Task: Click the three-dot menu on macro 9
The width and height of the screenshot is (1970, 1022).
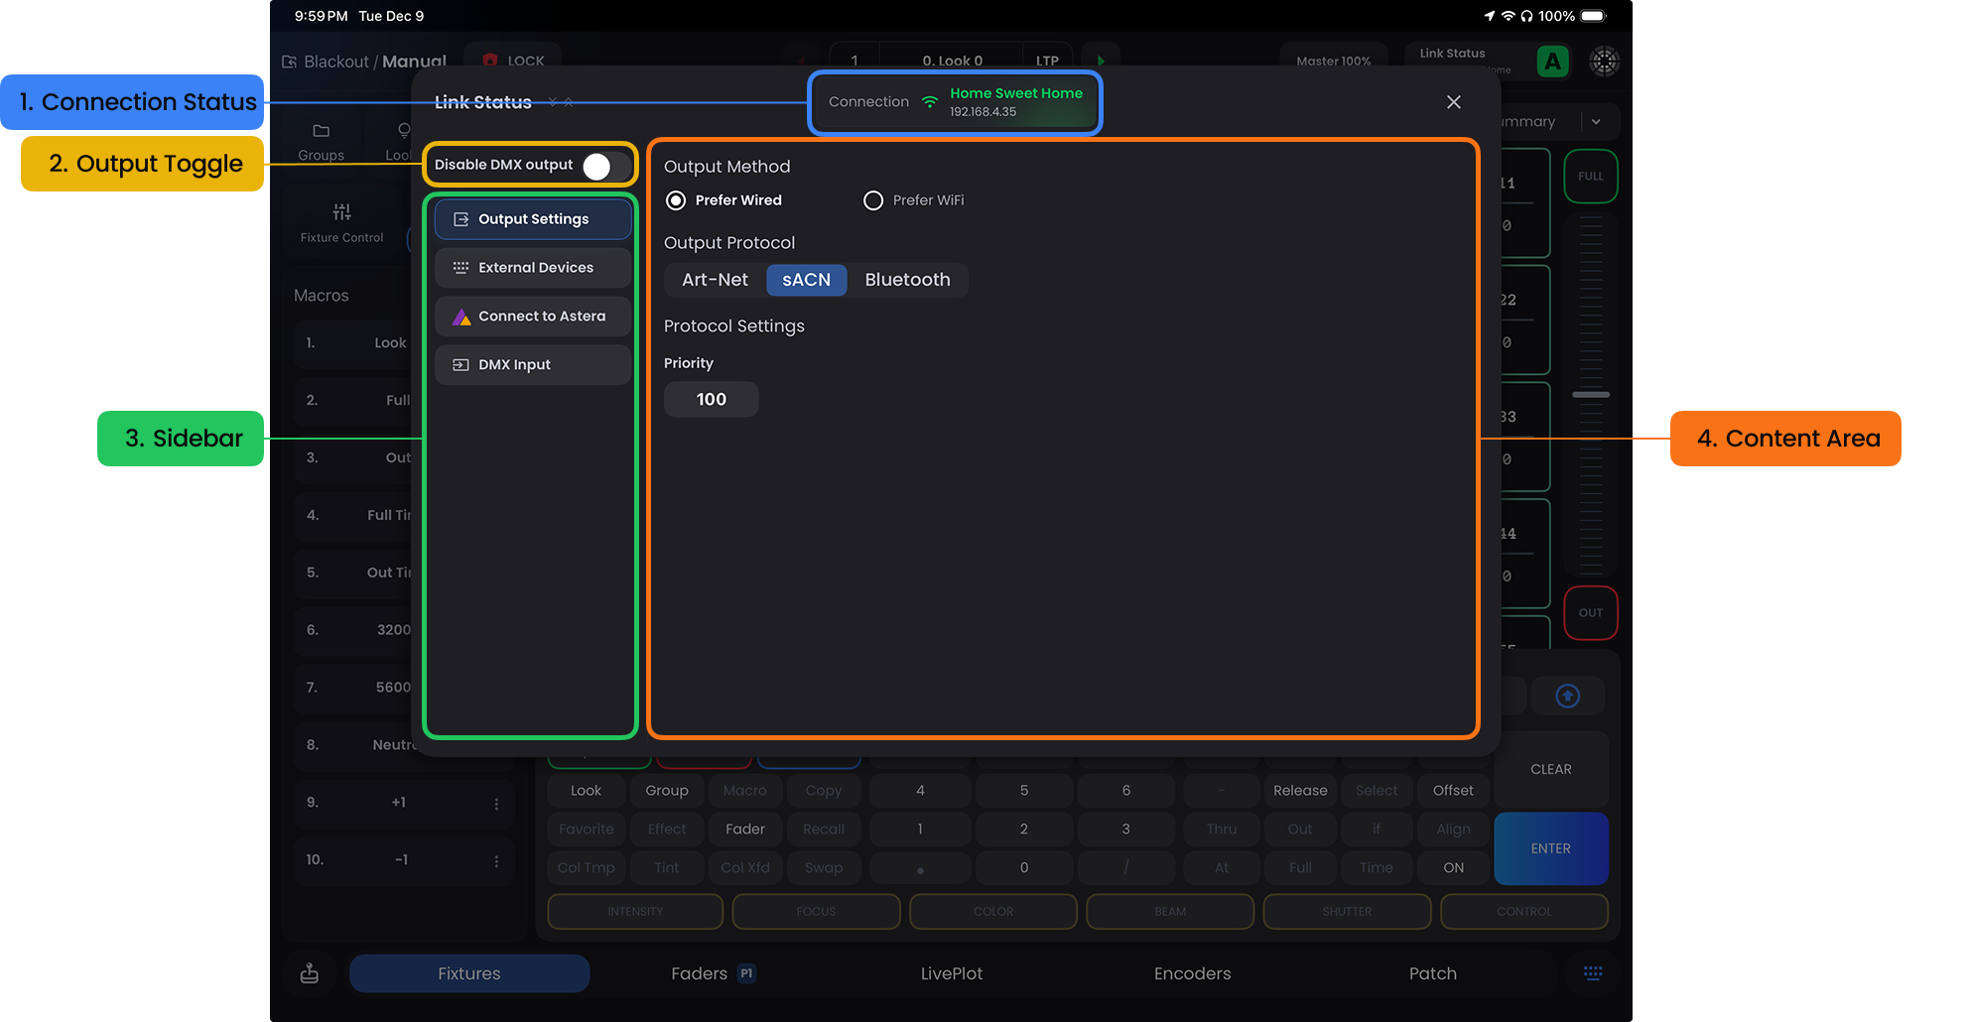Action: click(496, 804)
